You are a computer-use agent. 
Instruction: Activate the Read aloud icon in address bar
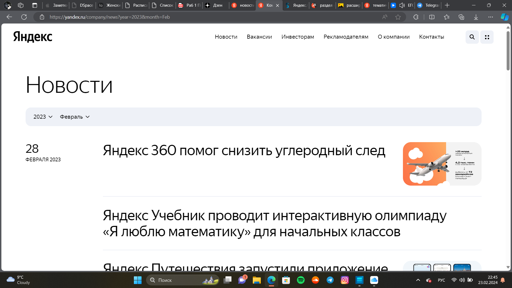385,17
